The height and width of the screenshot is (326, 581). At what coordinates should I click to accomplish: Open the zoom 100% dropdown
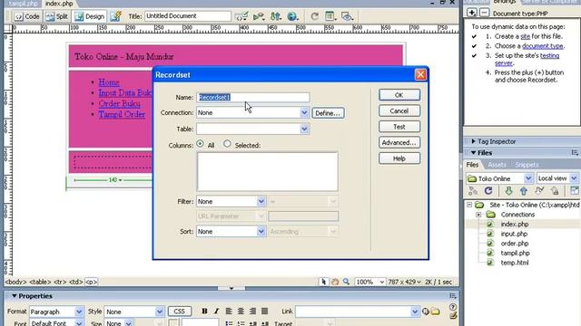point(381,282)
